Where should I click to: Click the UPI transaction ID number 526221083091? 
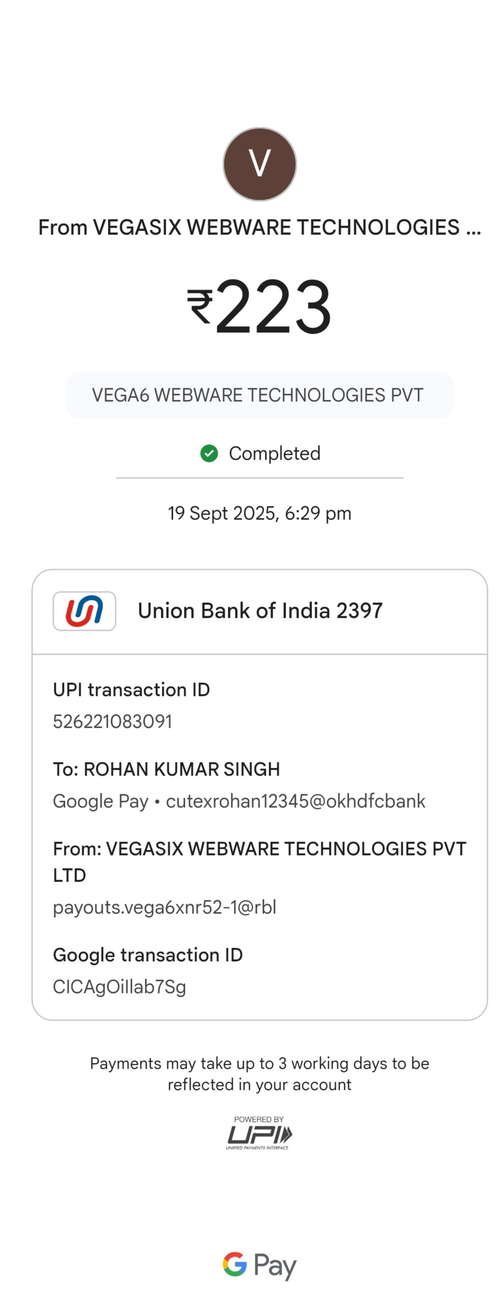point(113,721)
